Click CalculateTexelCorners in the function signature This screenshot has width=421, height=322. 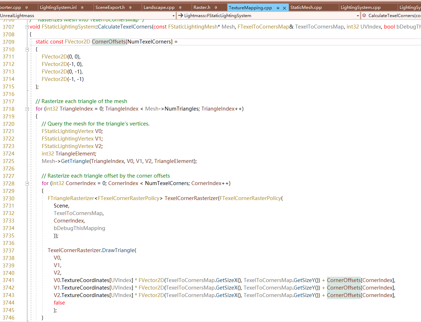(x=125, y=27)
